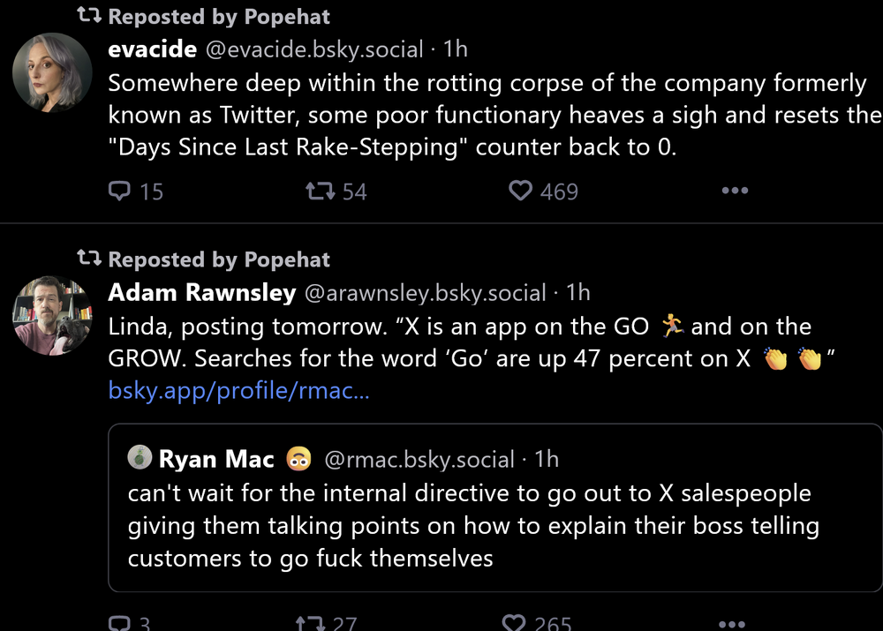Click the @evacide.bsky.social handle
Screen dimensions: 883x631
[x=314, y=49]
